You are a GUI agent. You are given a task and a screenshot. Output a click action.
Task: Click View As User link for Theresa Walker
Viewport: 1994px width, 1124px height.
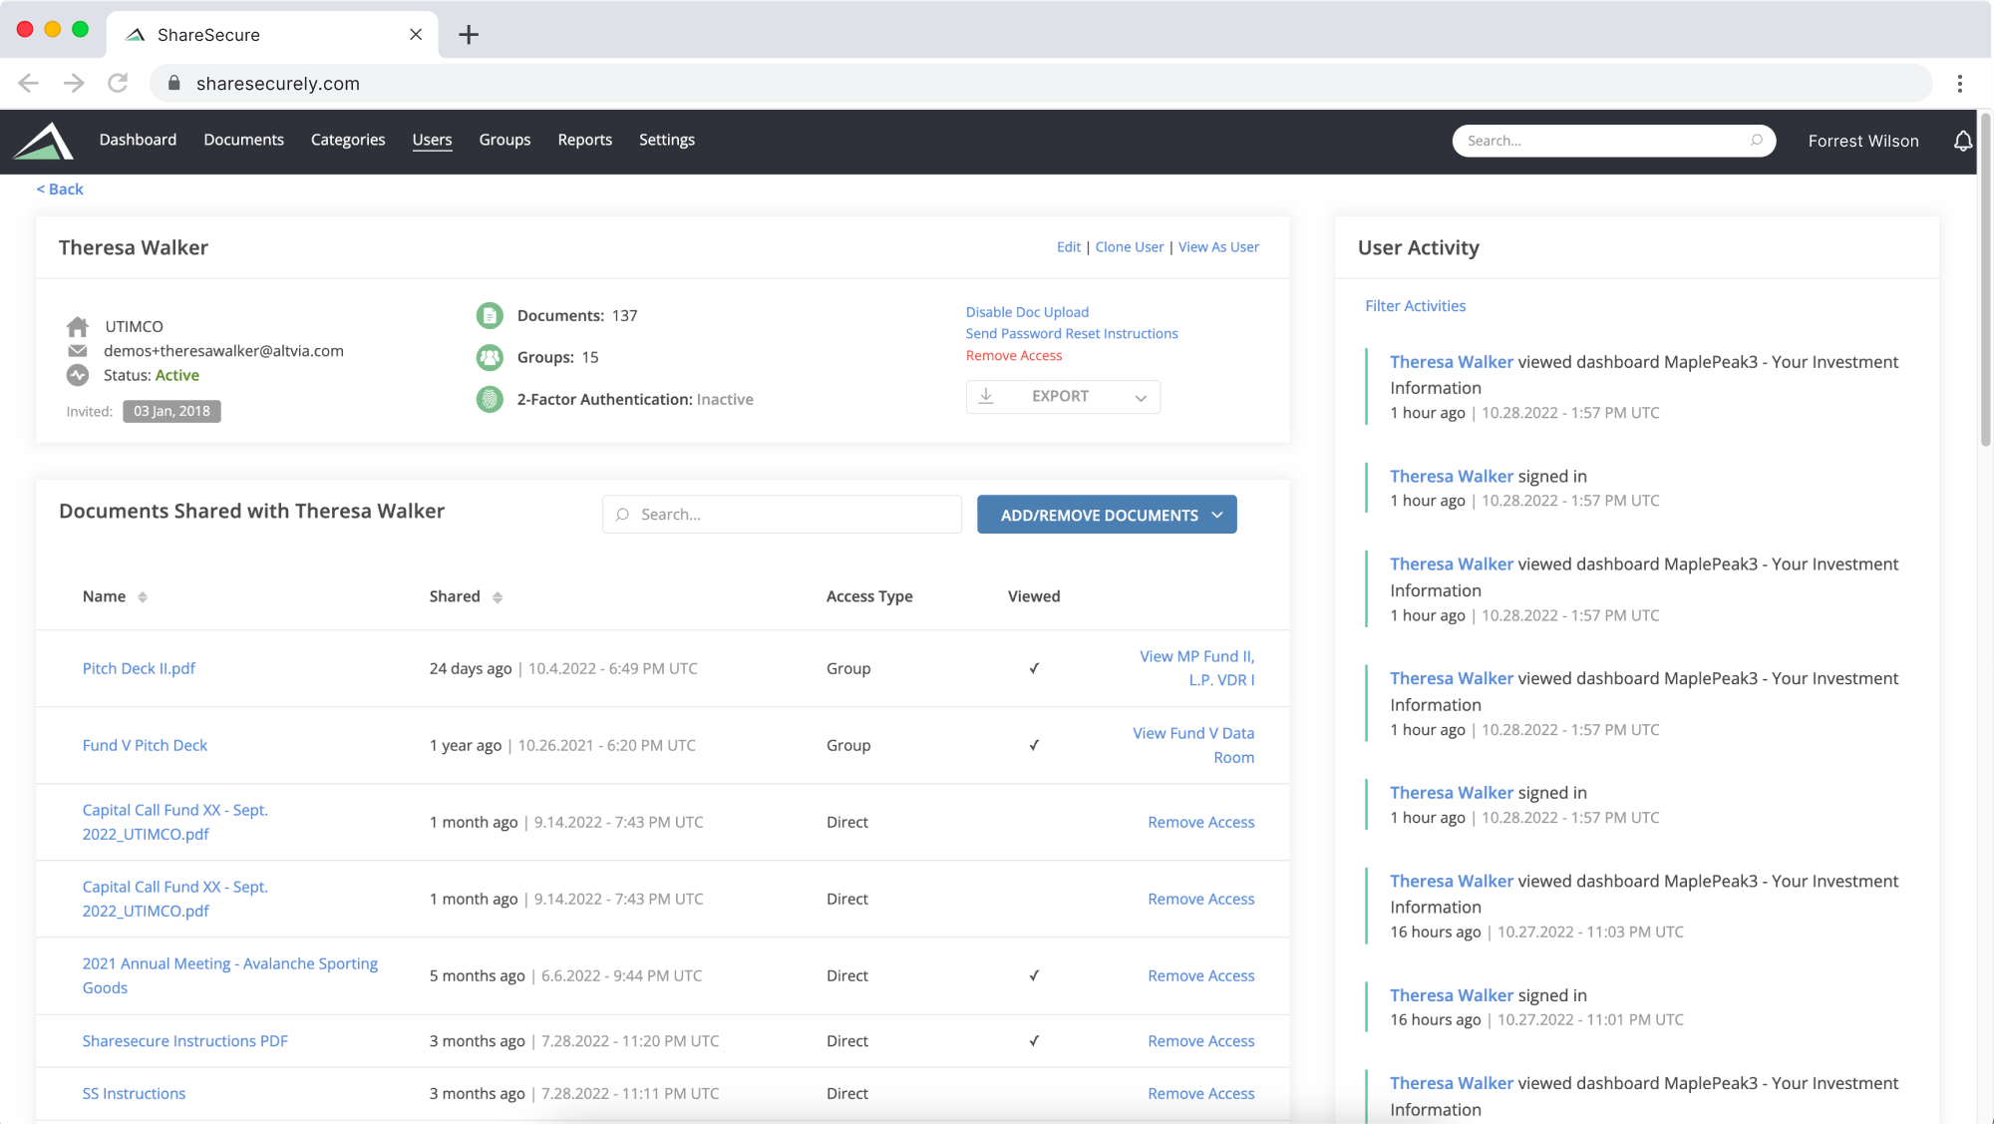coord(1217,246)
